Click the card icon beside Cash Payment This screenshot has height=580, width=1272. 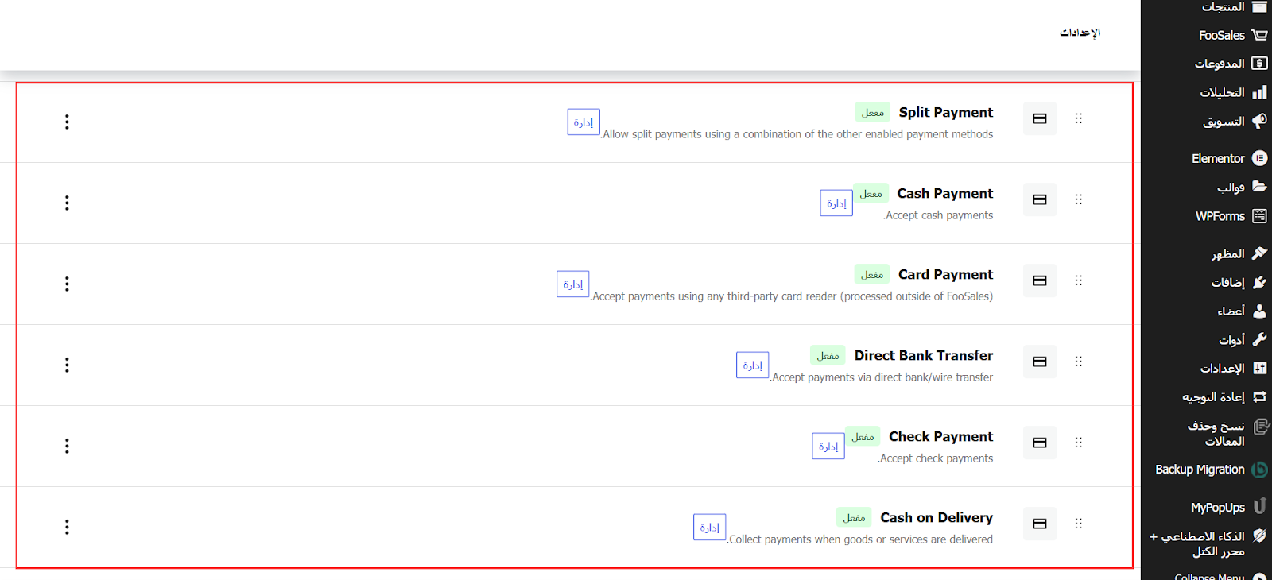pyautogui.click(x=1040, y=199)
